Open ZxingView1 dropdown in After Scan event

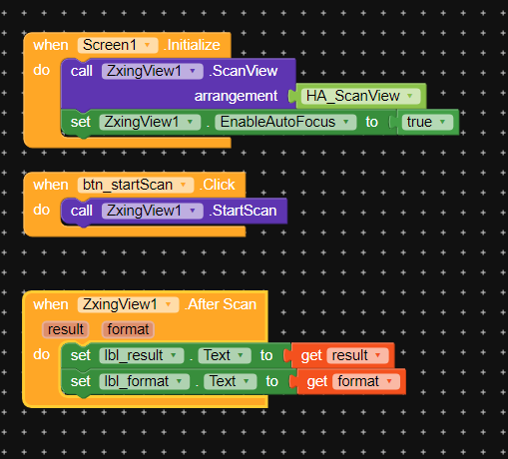[128, 304]
